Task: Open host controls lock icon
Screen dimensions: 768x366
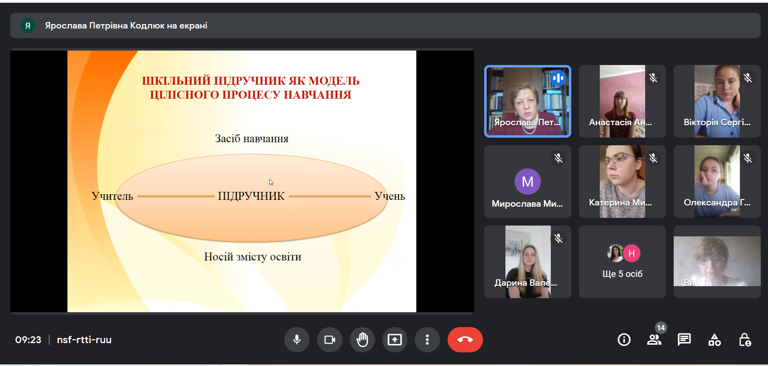Action: coord(745,340)
